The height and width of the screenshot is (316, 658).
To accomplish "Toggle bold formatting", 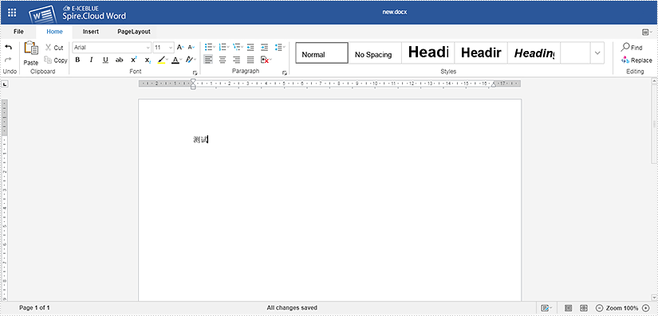I will click(x=77, y=60).
